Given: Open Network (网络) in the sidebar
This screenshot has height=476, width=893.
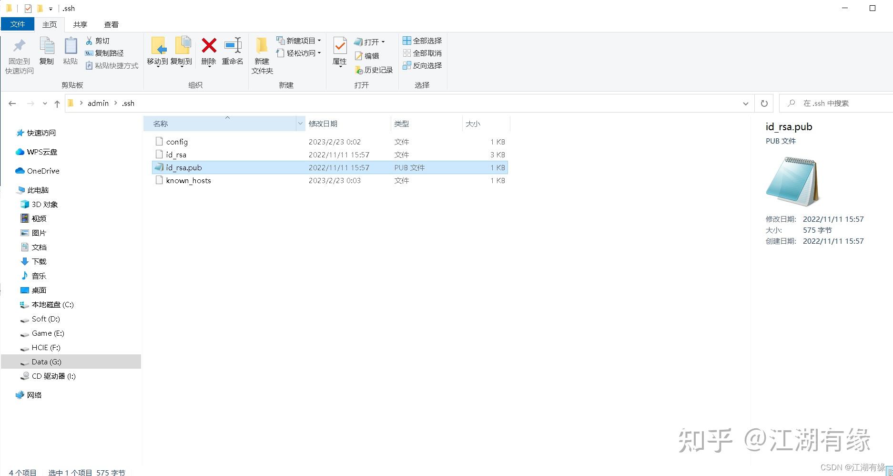Looking at the screenshot, I should pos(29,395).
